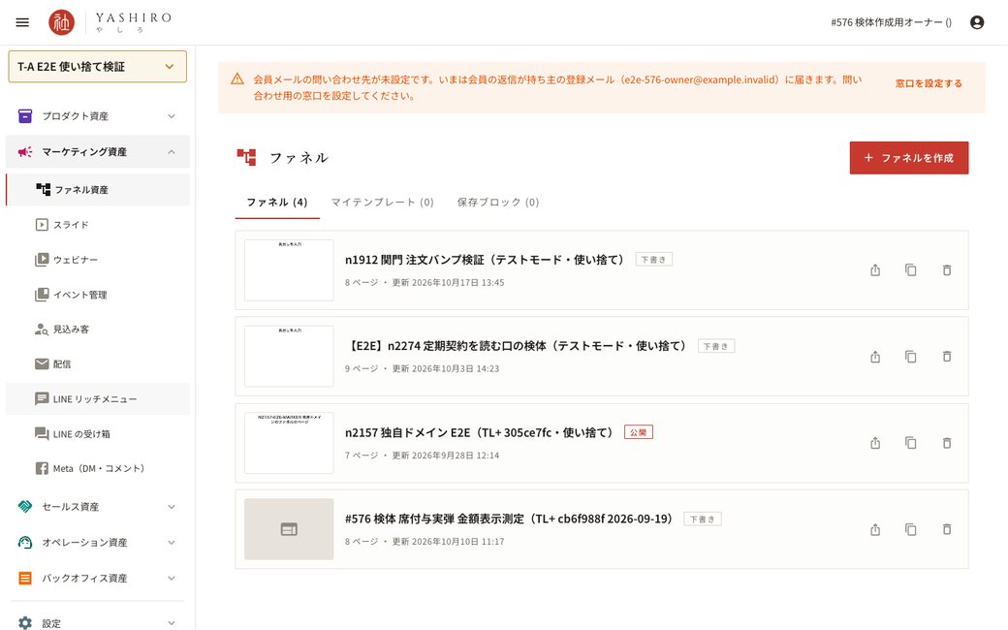This screenshot has width=1008, height=630.
Task: Share the n2157 独自ドメイン funnel
Action: [875, 443]
